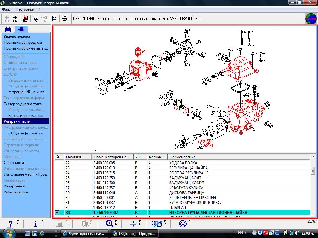The height and width of the screenshot is (238, 318).
Task: Click the Наименование column header
Action: [182, 157]
